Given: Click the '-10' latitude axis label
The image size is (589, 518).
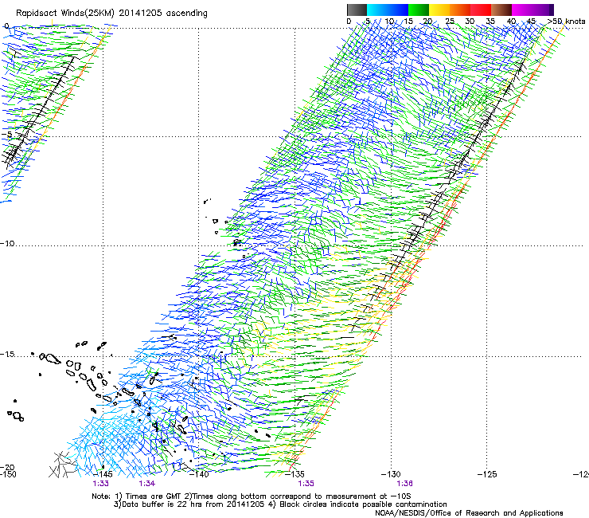Looking at the screenshot, I should pyautogui.click(x=7, y=243).
